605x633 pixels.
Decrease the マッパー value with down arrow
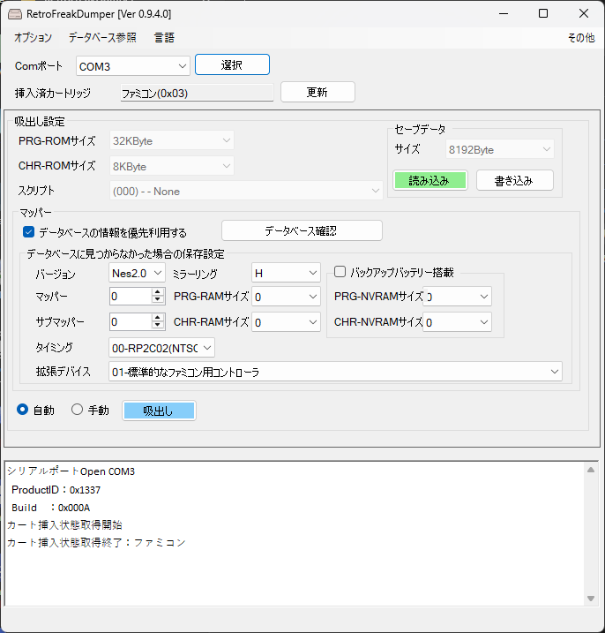click(158, 301)
